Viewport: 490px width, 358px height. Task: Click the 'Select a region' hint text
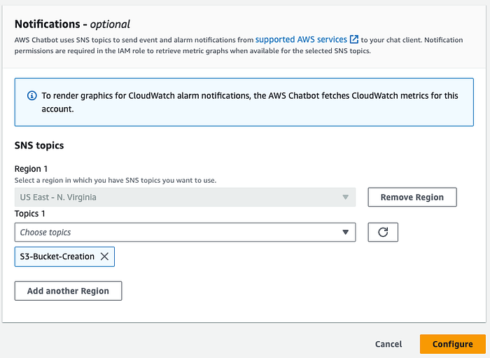(115, 180)
